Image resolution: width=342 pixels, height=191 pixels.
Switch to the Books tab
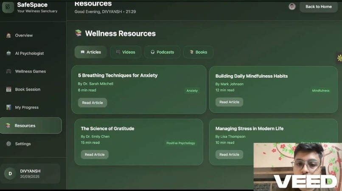[198, 52]
